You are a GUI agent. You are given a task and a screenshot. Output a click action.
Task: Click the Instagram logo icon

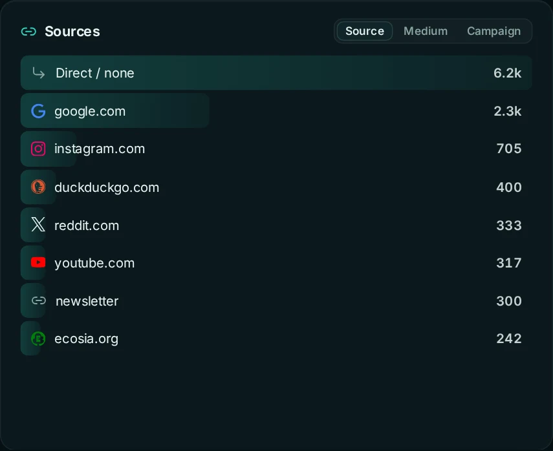click(38, 149)
